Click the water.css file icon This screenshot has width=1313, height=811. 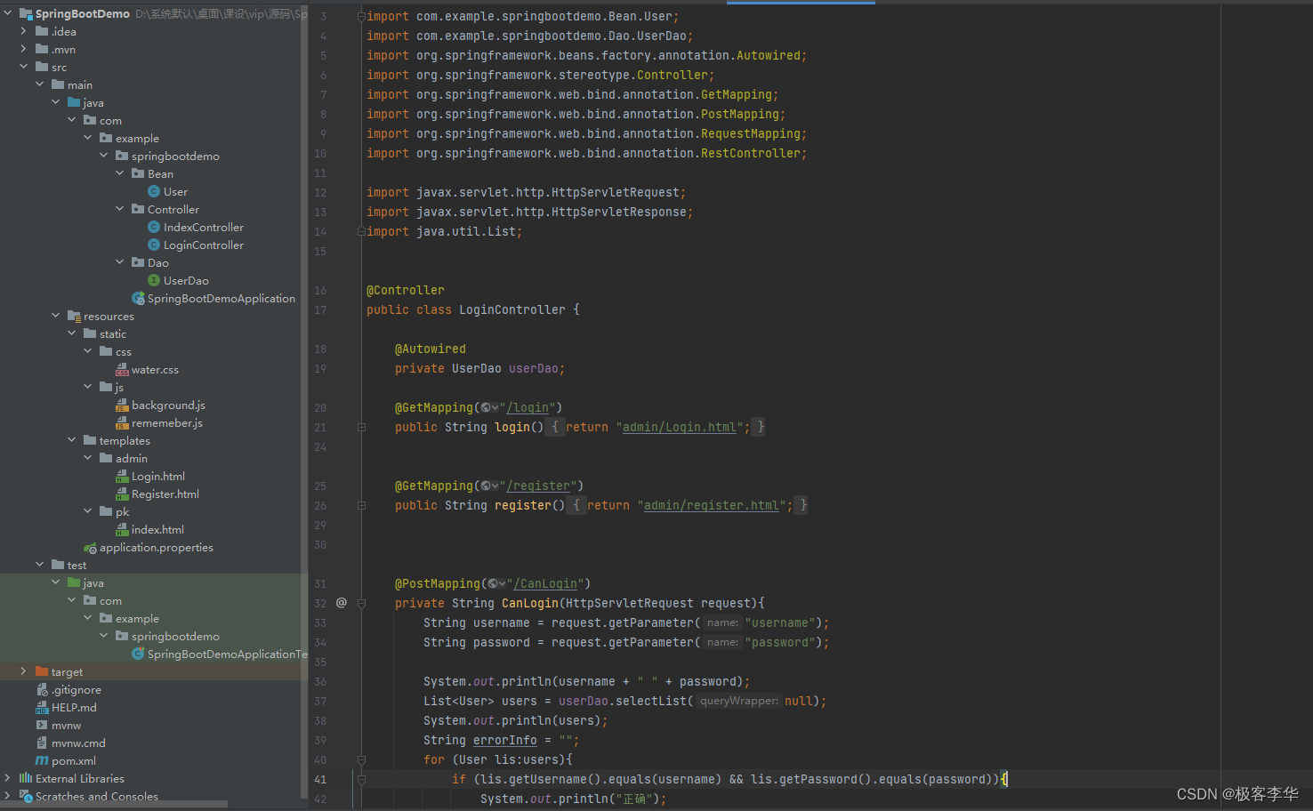tap(122, 369)
